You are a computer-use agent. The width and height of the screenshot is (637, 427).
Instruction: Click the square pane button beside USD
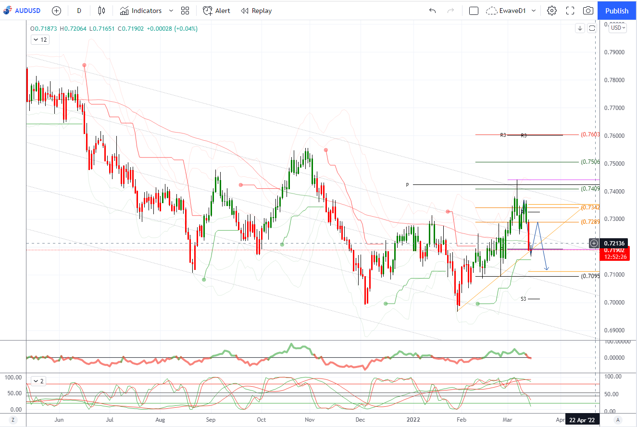[592, 28]
